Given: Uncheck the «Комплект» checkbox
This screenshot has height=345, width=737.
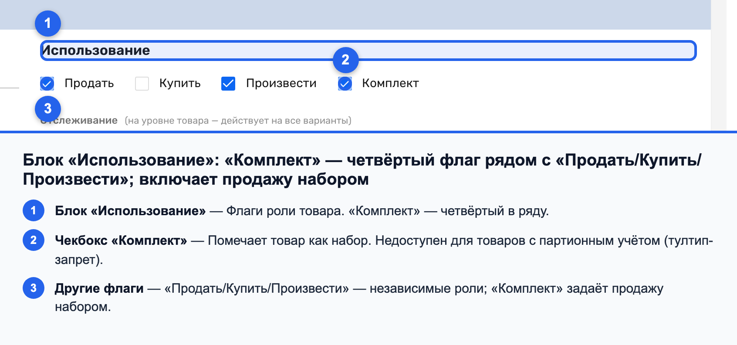Looking at the screenshot, I should [x=345, y=84].
